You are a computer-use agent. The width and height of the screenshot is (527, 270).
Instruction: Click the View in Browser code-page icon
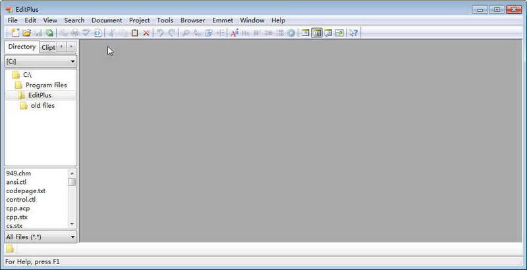97,33
